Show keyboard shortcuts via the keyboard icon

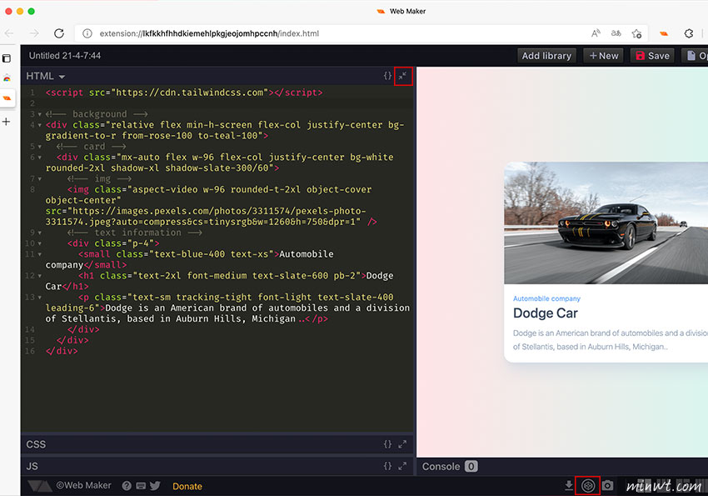(x=141, y=486)
